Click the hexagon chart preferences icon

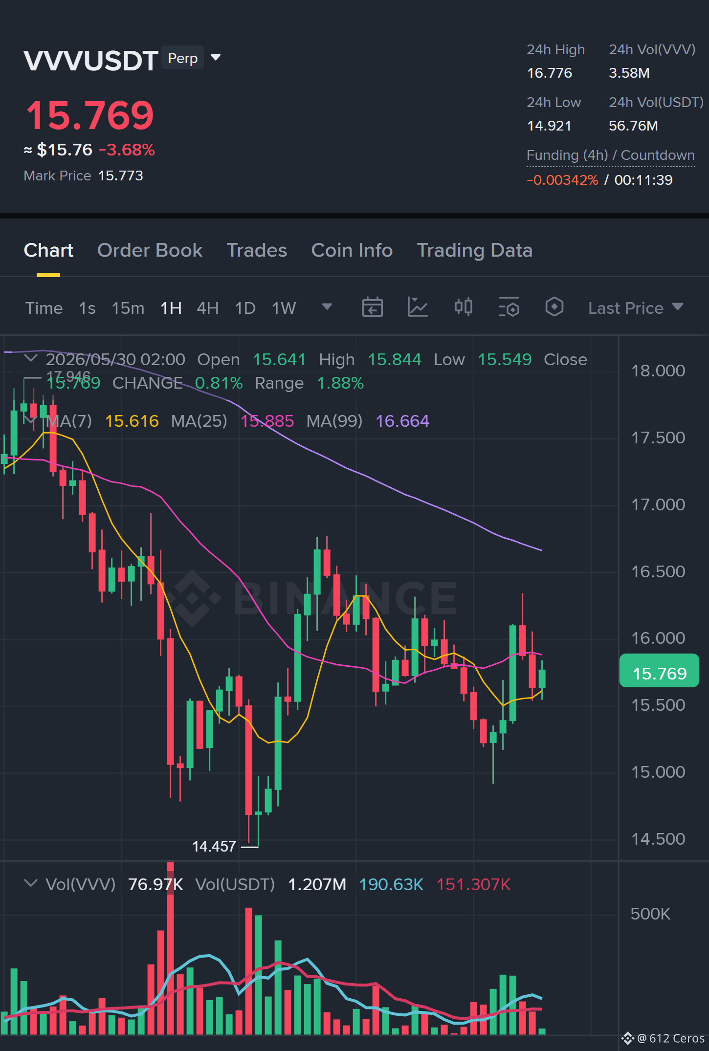tap(554, 307)
